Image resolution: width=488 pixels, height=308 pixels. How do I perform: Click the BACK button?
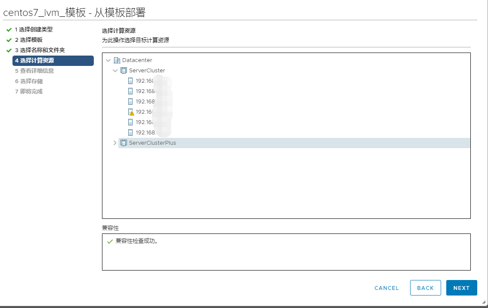(425, 288)
